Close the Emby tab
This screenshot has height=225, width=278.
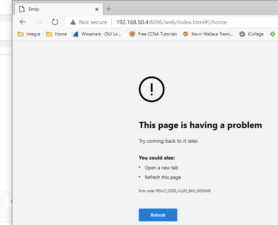(x=97, y=9)
